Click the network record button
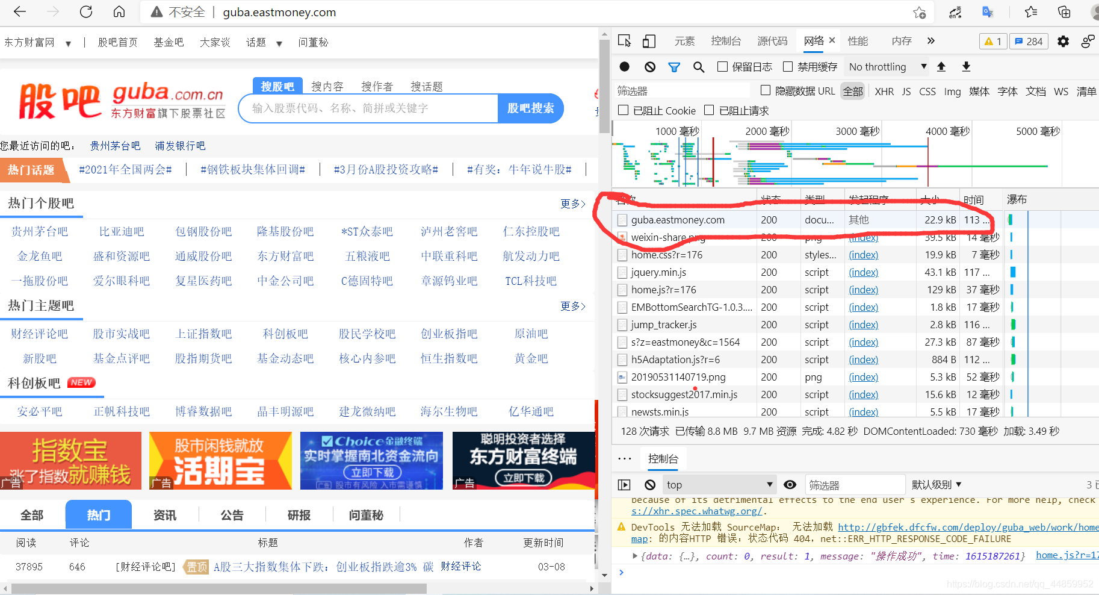1099x595 pixels. (x=625, y=67)
